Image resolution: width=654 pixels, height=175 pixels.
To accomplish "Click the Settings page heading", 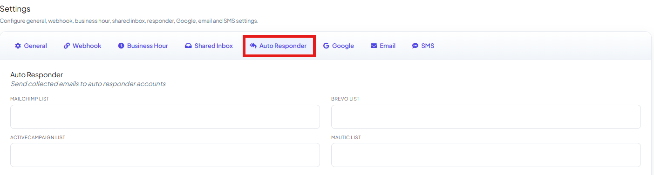I will [15, 9].
